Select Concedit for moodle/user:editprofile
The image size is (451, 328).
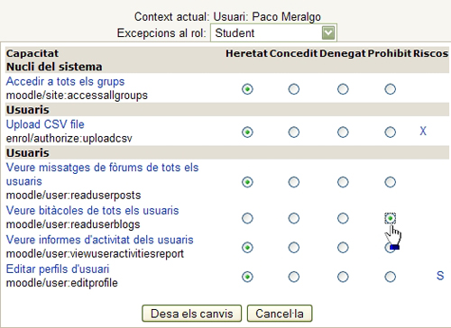[x=294, y=277]
